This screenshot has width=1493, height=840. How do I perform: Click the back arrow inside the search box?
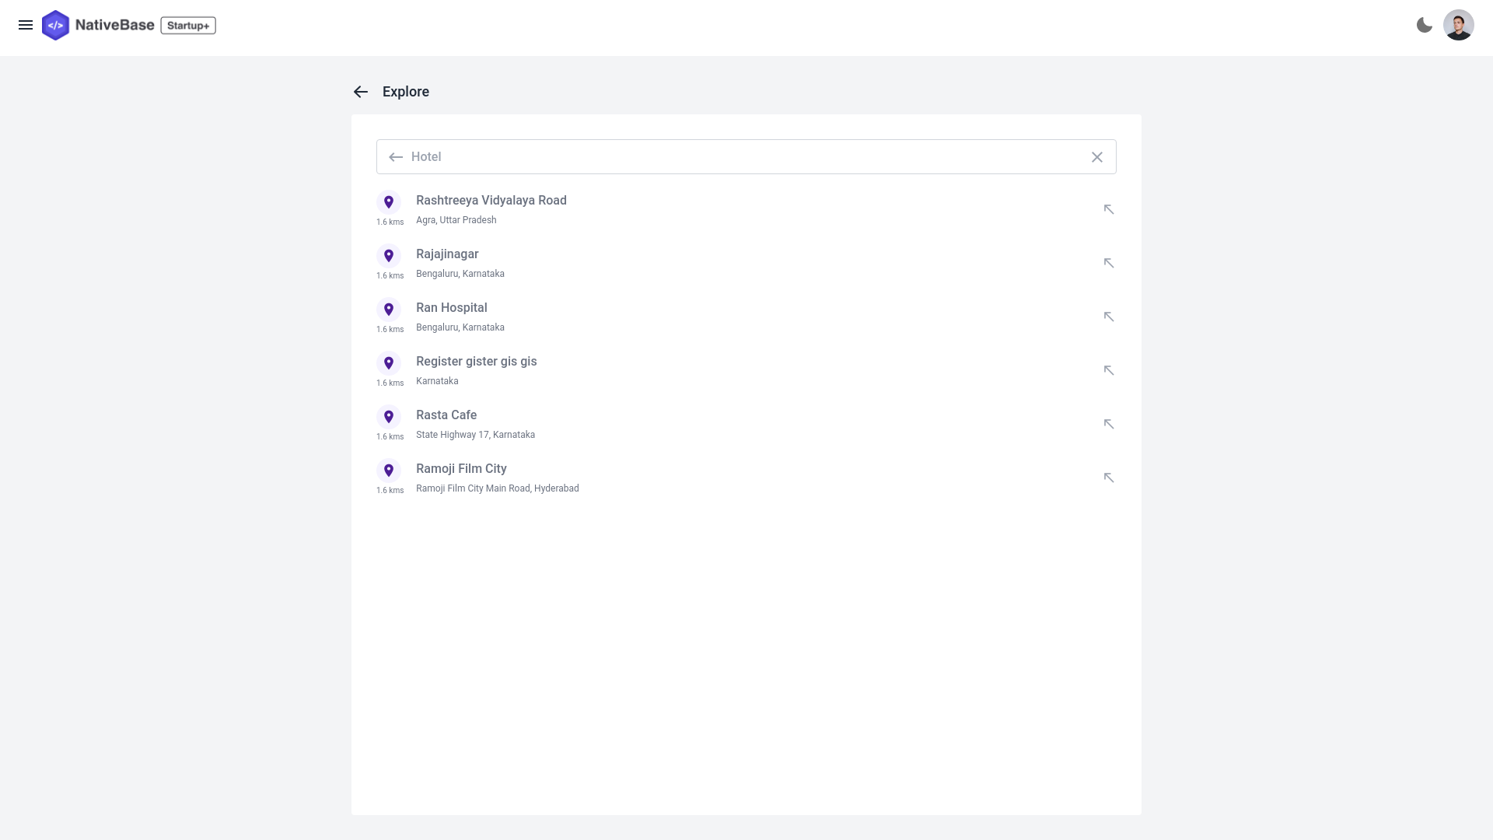pos(396,157)
